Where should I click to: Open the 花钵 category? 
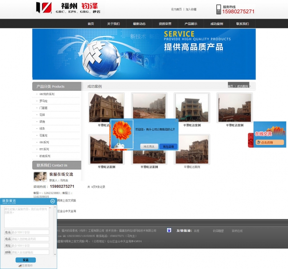tap(42, 115)
